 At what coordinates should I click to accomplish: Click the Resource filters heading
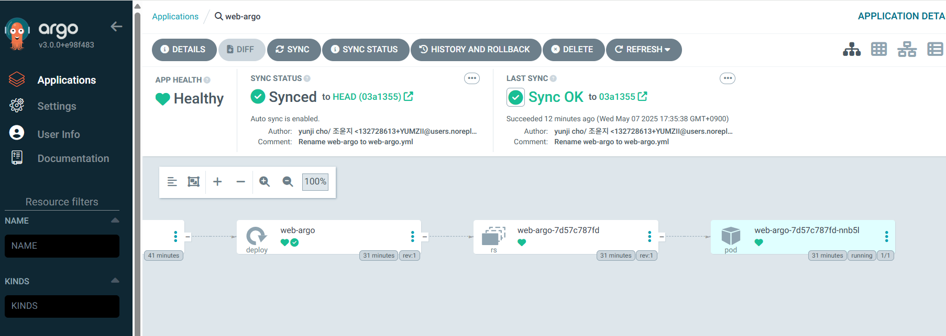coord(62,202)
